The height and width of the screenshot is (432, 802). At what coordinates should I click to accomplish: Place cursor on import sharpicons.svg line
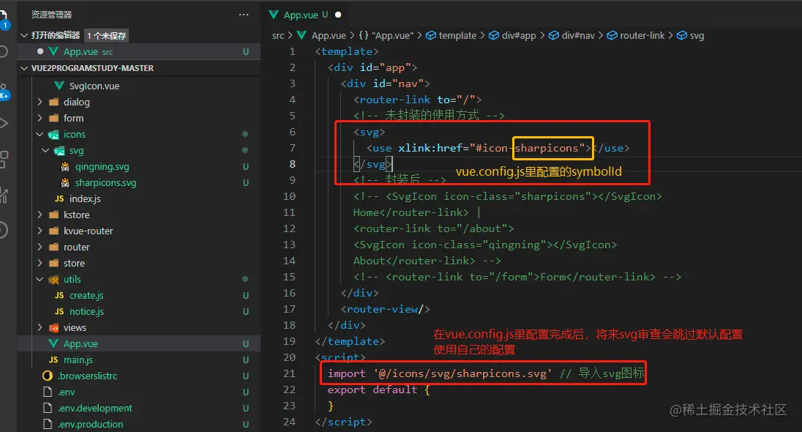[486, 373]
